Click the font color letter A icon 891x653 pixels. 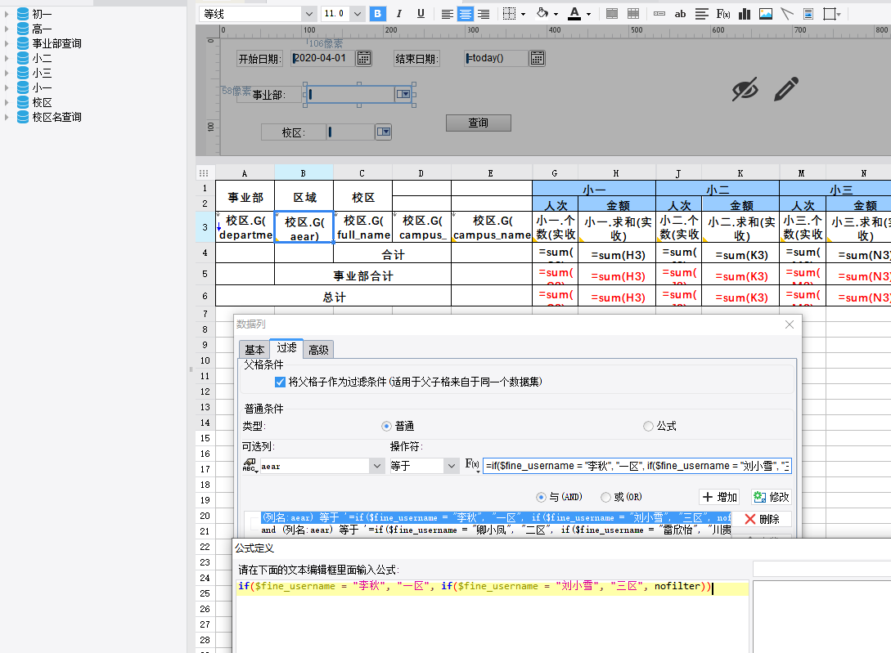coord(574,14)
